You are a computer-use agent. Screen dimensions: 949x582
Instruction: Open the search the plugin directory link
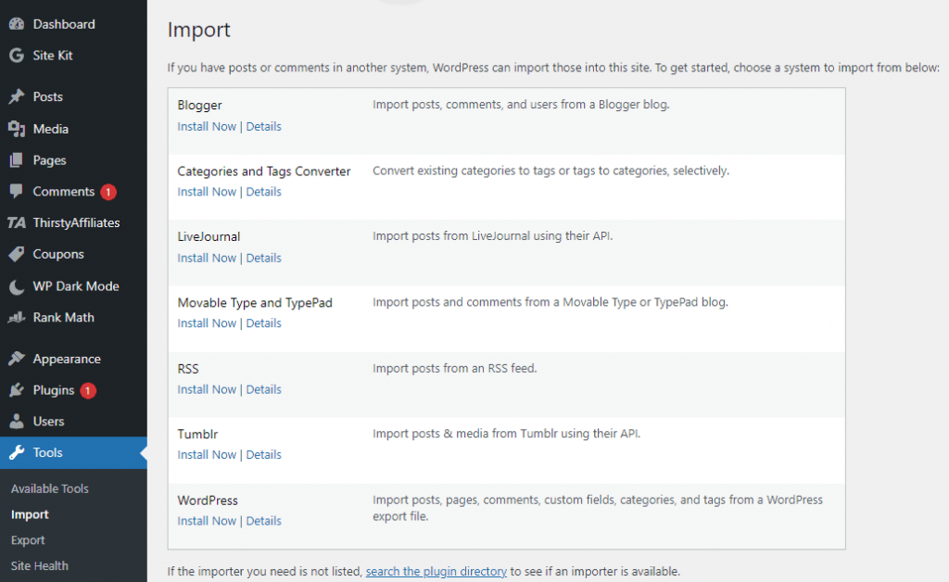(x=436, y=571)
